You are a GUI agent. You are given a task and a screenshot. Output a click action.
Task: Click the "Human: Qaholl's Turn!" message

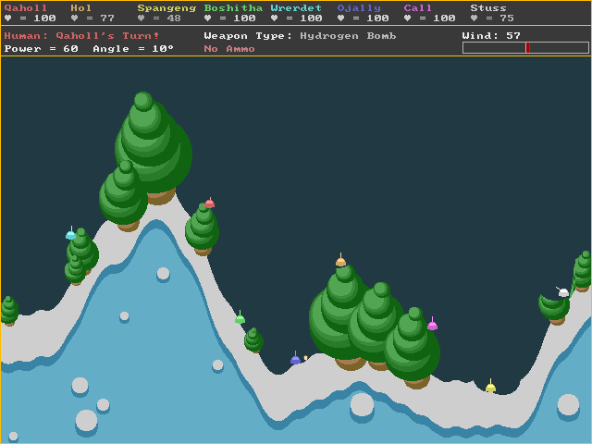click(81, 36)
